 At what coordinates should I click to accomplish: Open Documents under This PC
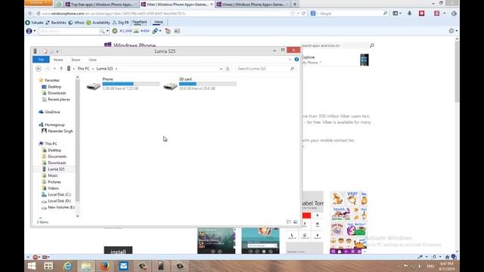point(57,156)
